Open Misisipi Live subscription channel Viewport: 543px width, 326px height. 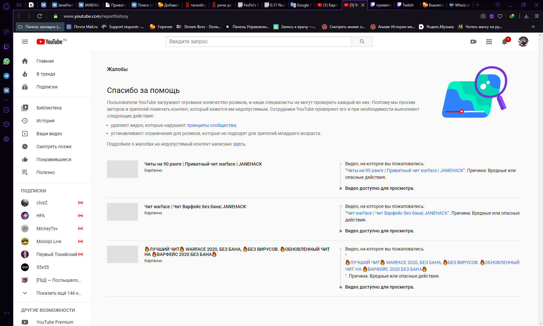(52, 241)
